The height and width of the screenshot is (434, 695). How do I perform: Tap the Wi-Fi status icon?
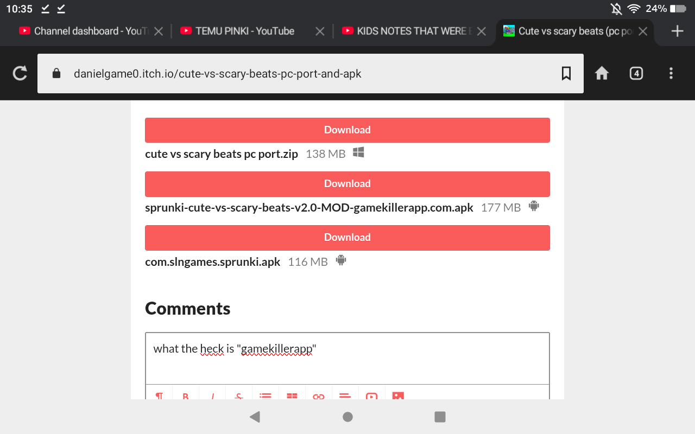(633, 9)
